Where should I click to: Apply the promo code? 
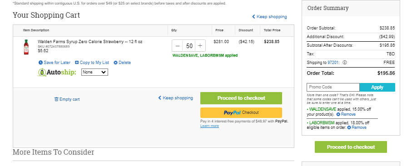coord(377,87)
